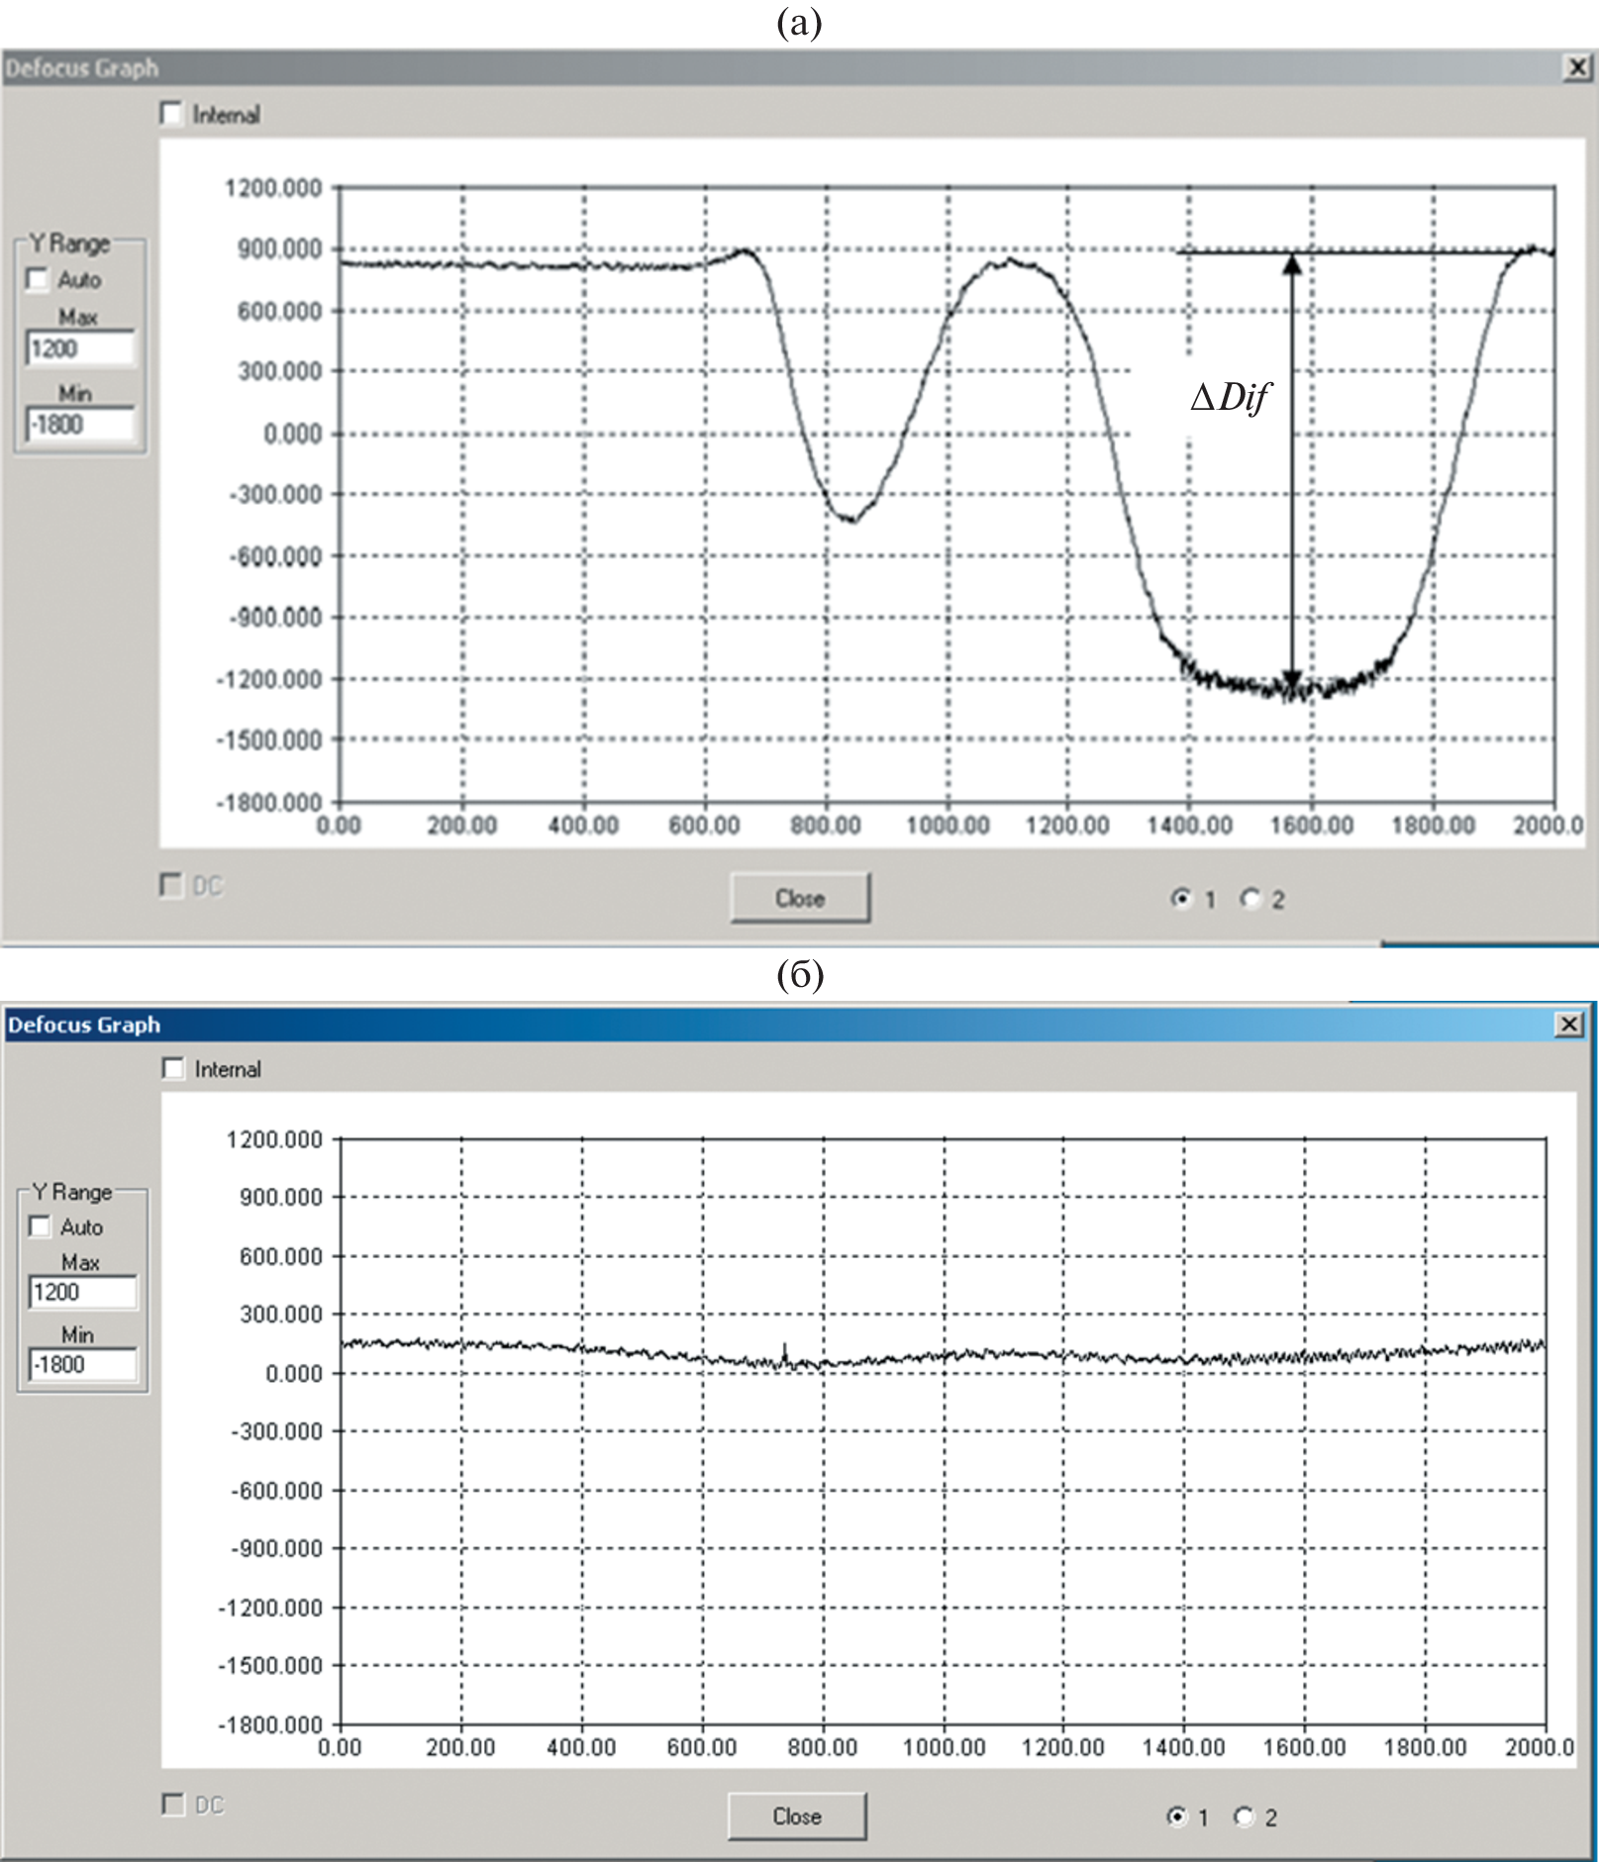1599x1862 pixels.
Task: Choose radio option 2 in the flat-trace graph window
Action: coord(1244,1815)
